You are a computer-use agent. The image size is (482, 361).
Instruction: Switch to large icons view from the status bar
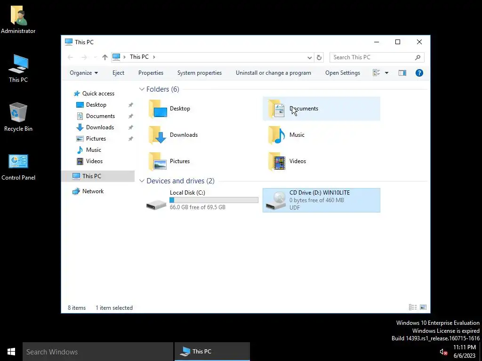click(x=423, y=307)
